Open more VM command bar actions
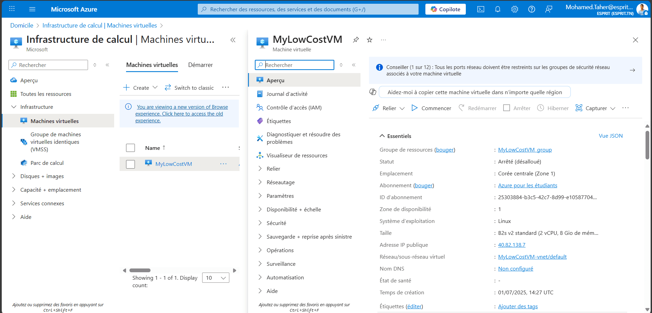This screenshot has width=652, height=313. pos(625,108)
